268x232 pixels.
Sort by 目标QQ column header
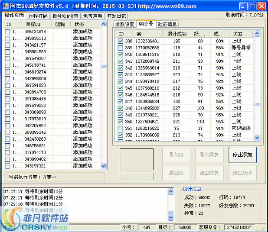click(37, 24)
